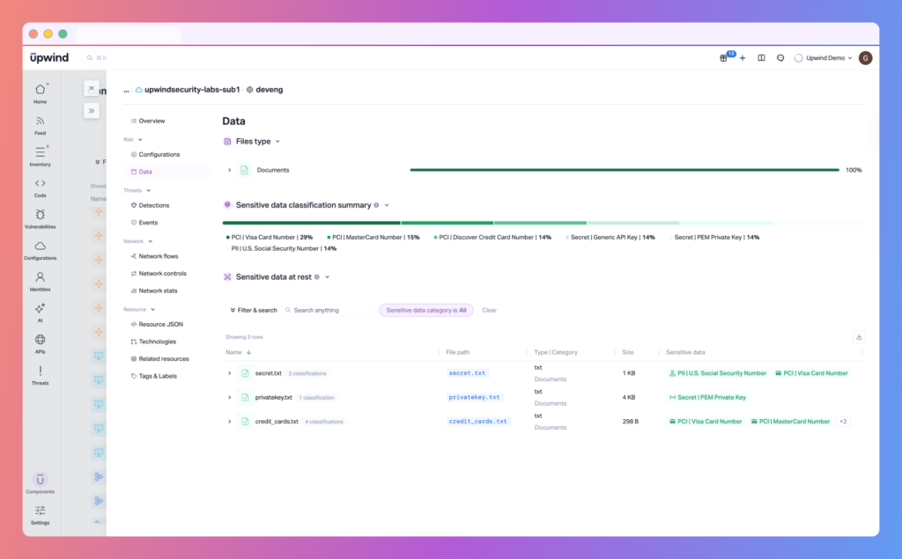902x559 pixels.
Task: Click the Search anything input field
Action: pyautogui.click(x=332, y=310)
